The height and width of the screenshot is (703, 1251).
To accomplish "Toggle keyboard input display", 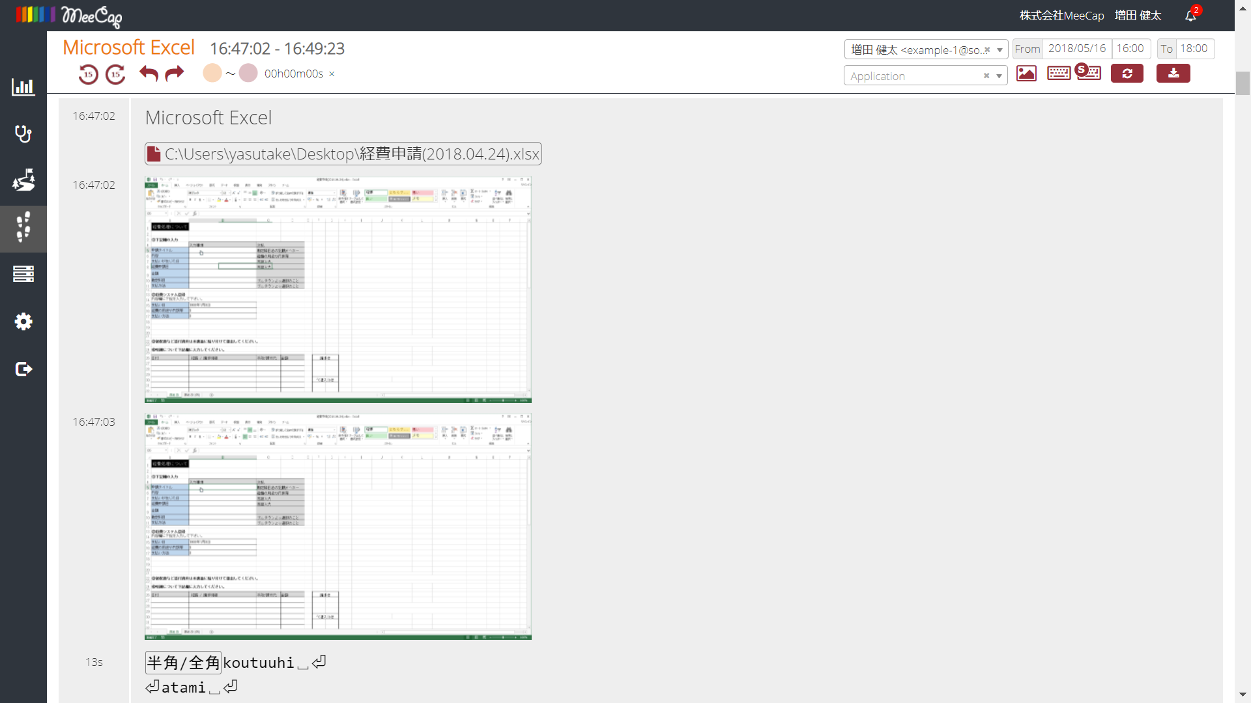I will [1059, 74].
